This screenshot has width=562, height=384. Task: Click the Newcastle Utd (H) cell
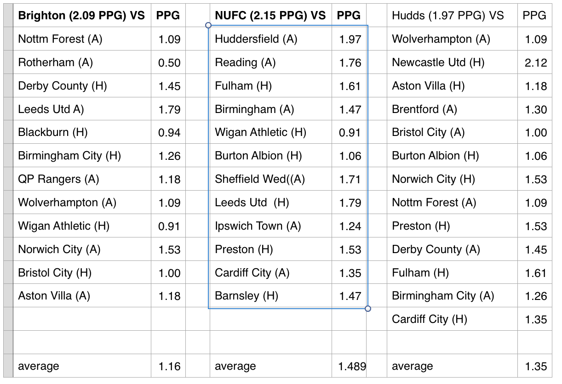pyautogui.click(x=452, y=62)
